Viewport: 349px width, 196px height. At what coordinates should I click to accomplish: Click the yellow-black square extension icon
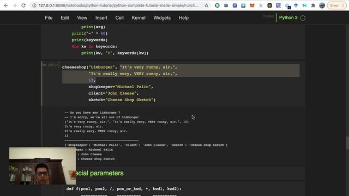269,5
